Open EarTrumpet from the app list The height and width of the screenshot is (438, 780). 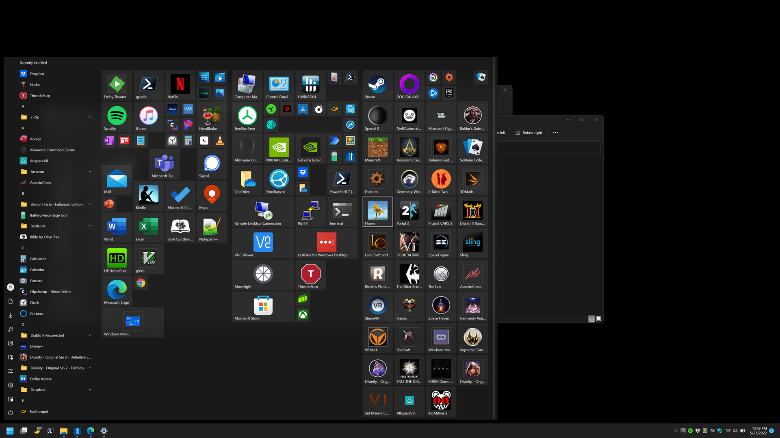click(x=56, y=412)
